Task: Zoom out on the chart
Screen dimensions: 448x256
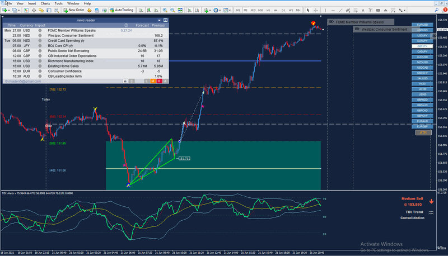Action: pos(172,10)
